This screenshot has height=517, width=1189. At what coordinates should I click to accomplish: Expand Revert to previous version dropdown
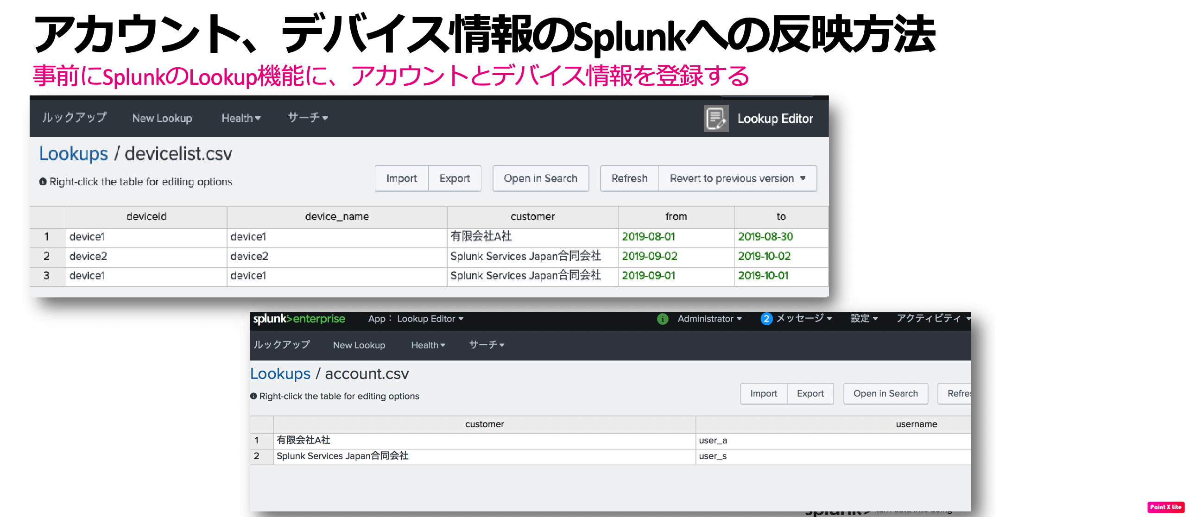click(738, 178)
